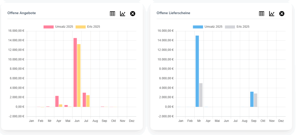299x135 pixels.
Task: Close the Offene Lieferscheine widget
Action: tap(282, 14)
